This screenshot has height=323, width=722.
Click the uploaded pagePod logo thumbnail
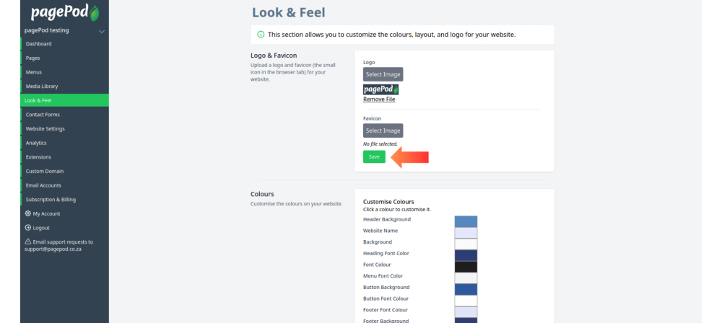point(380,89)
